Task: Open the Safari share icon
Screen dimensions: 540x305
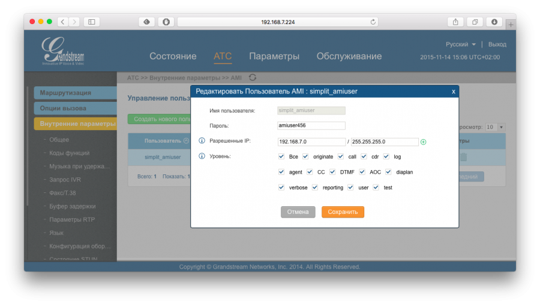Action: (x=455, y=22)
